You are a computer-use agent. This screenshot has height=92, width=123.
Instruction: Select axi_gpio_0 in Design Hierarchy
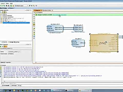(9, 20)
